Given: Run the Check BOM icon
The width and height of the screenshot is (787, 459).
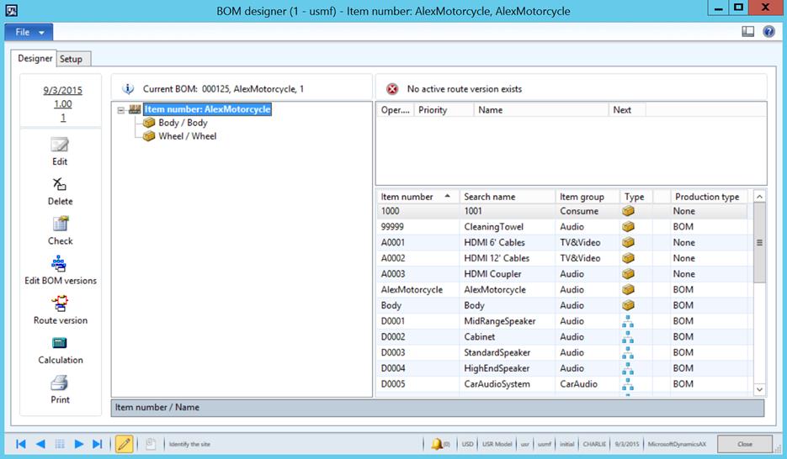Looking at the screenshot, I should point(60,224).
